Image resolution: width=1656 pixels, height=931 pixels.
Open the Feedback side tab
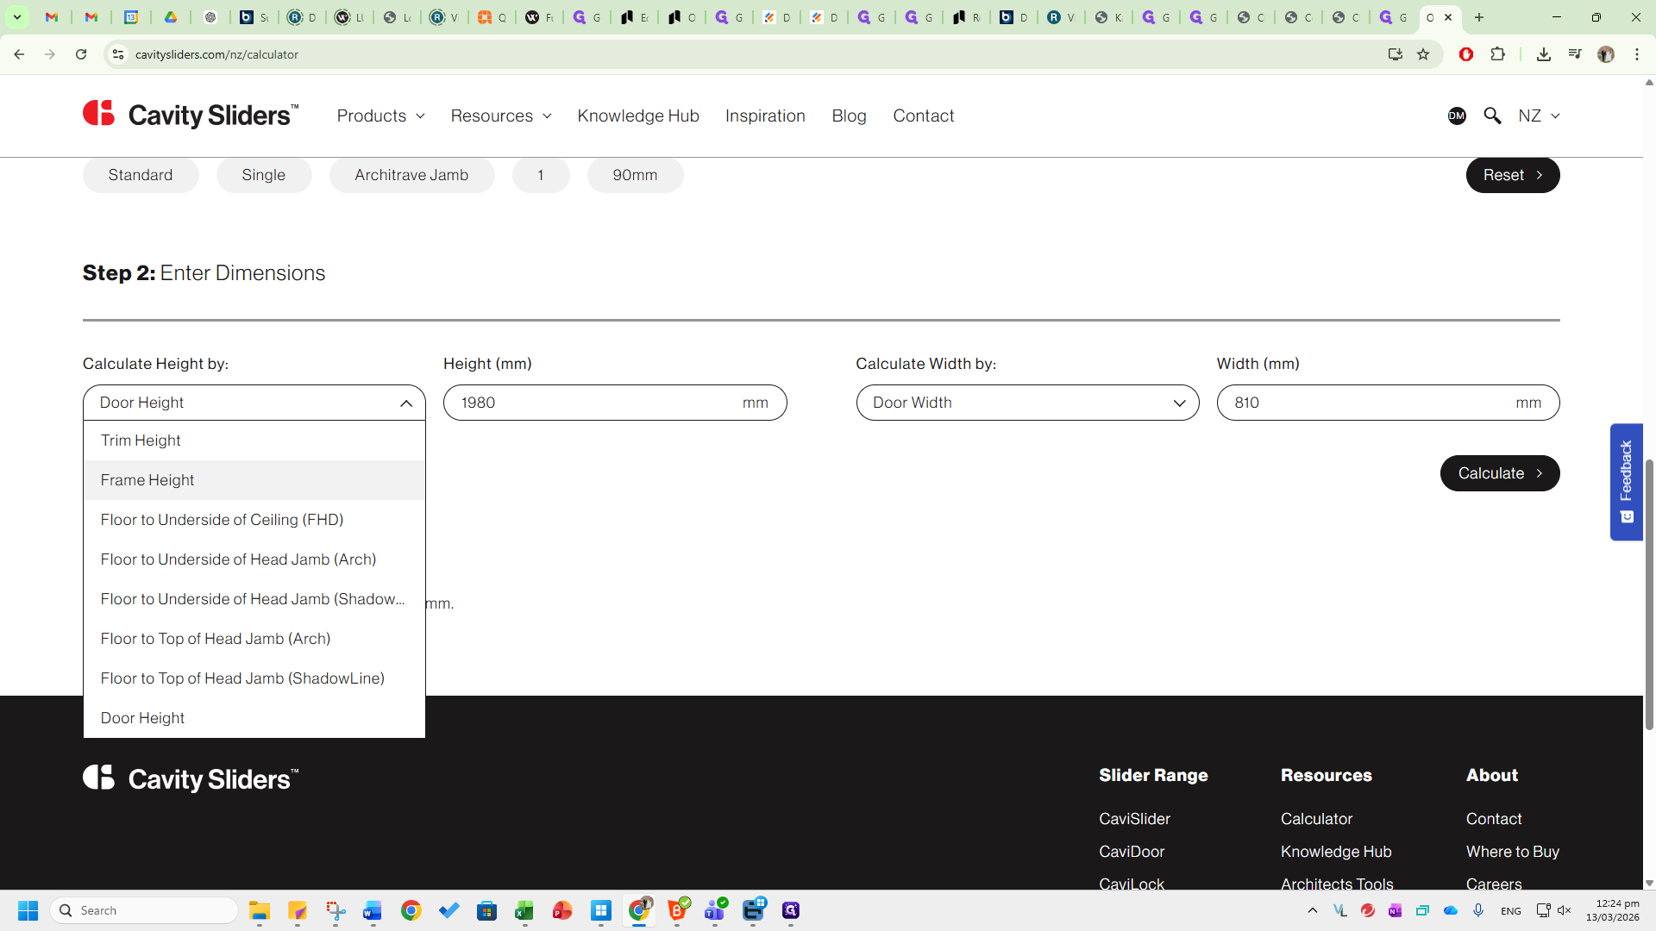coord(1627,481)
